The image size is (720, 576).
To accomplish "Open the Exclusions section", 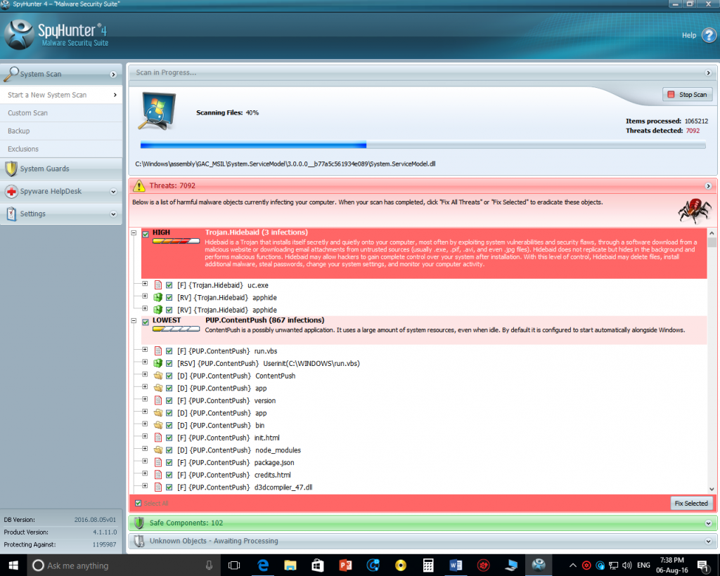I will [61, 149].
